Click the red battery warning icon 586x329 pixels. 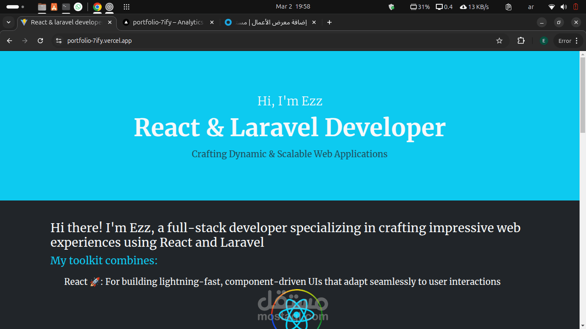pos(576,7)
